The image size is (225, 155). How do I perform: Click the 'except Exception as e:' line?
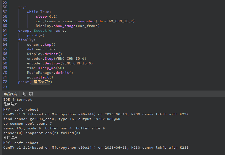42,30
